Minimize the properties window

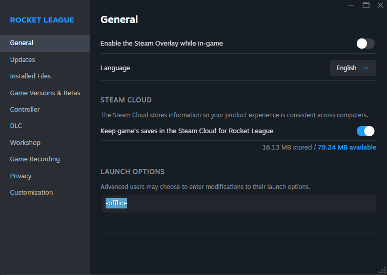(x=351, y=6)
